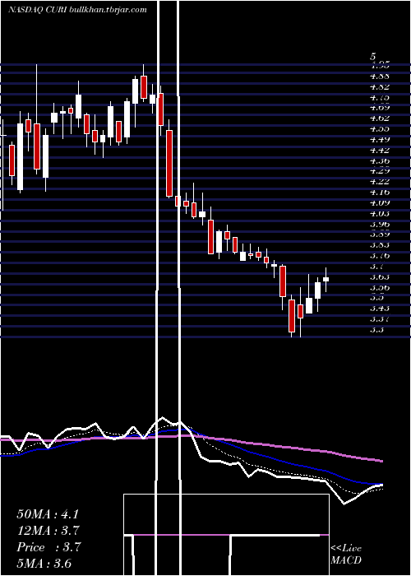This screenshot has height=576, width=411.
Task: Click the 3.7 price axis label
Action: point(376,266)
